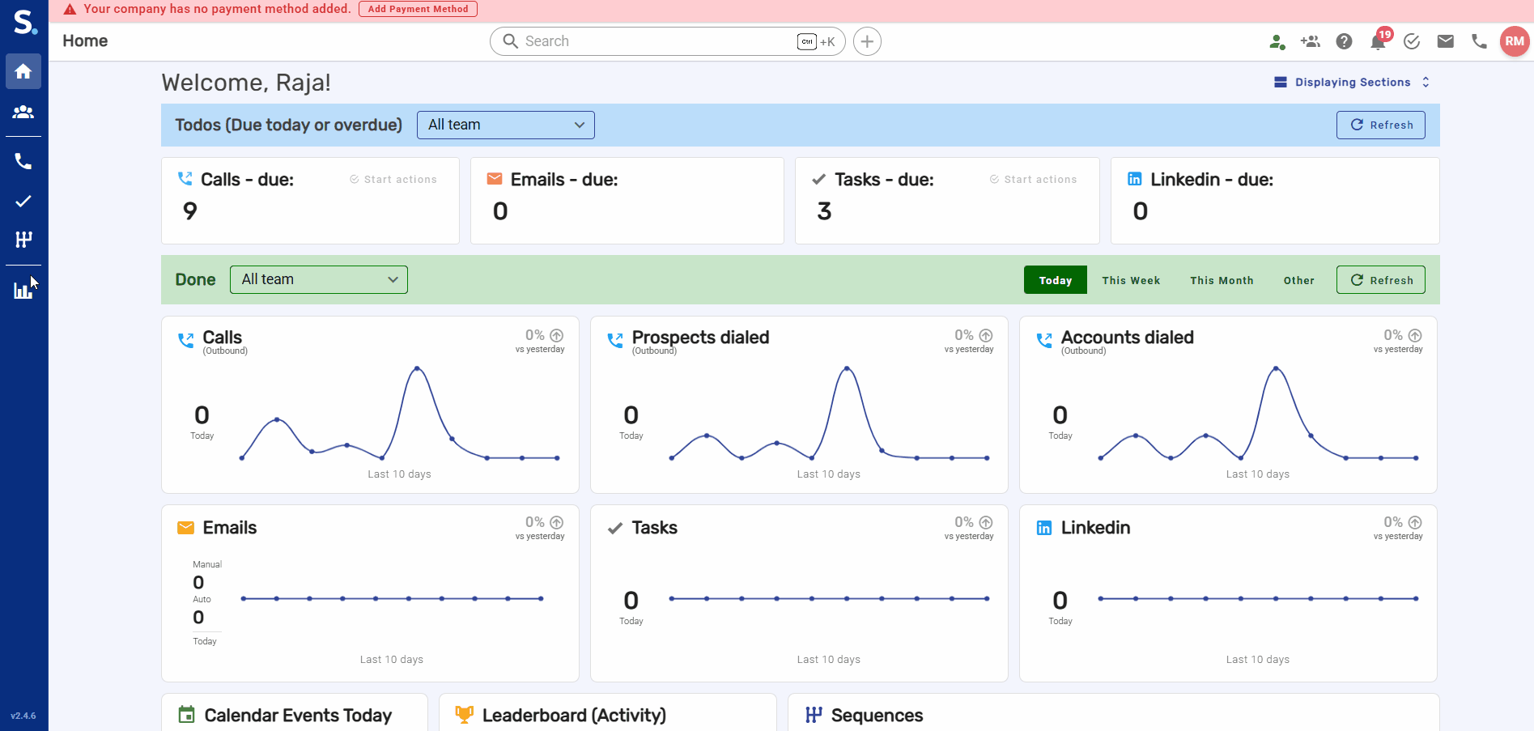The height and width of the screenshot is (731, 1534).
Task: Expand the Done All team dropdown
Action: coord(318,279)
